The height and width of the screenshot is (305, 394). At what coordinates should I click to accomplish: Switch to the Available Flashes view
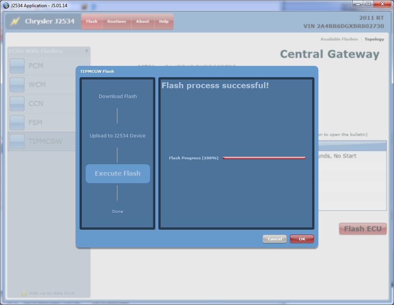[x=339, y=39]
